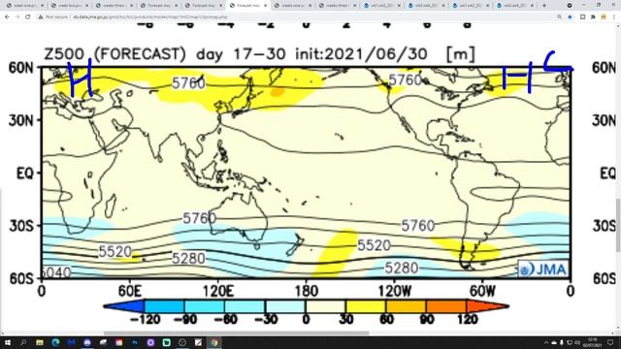
Task: Open Photoshop from the taskbar
Action: tap(135, 342)
